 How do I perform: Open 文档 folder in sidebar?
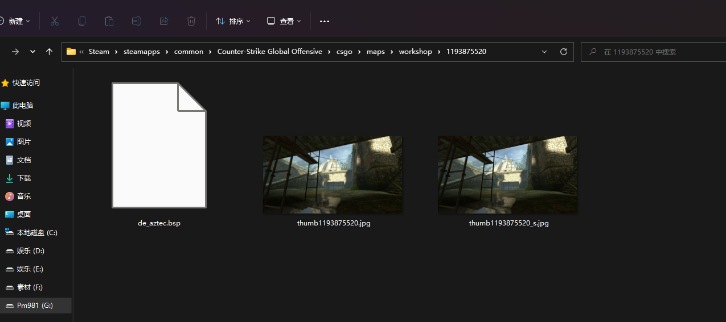pyautogui.click(x=24, y=160)
